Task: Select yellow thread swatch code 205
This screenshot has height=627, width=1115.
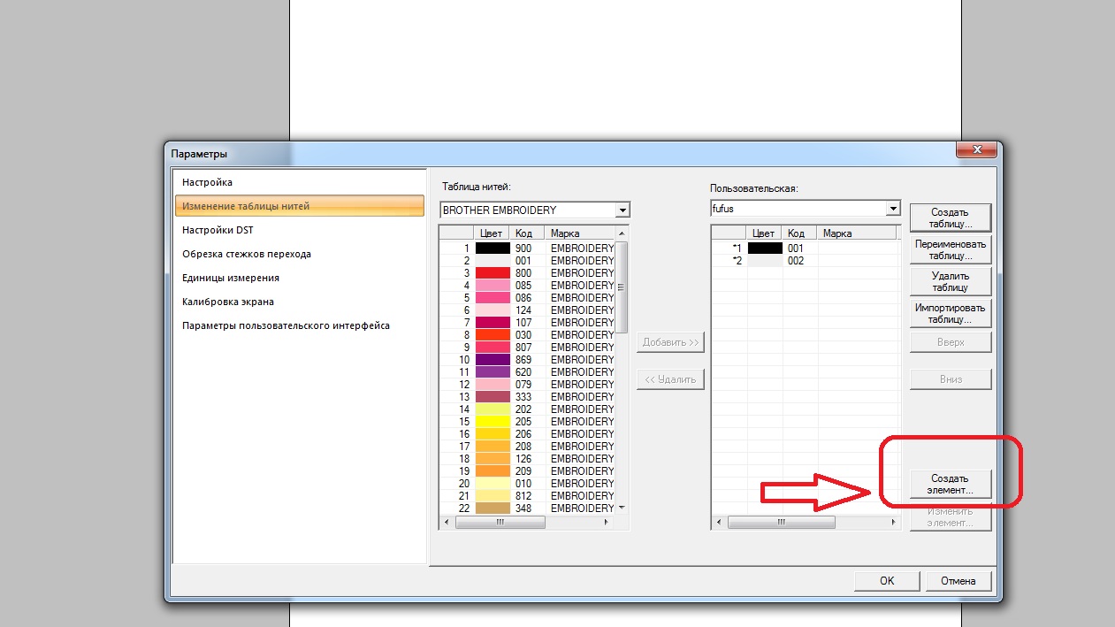Action: tap(493, 422)
